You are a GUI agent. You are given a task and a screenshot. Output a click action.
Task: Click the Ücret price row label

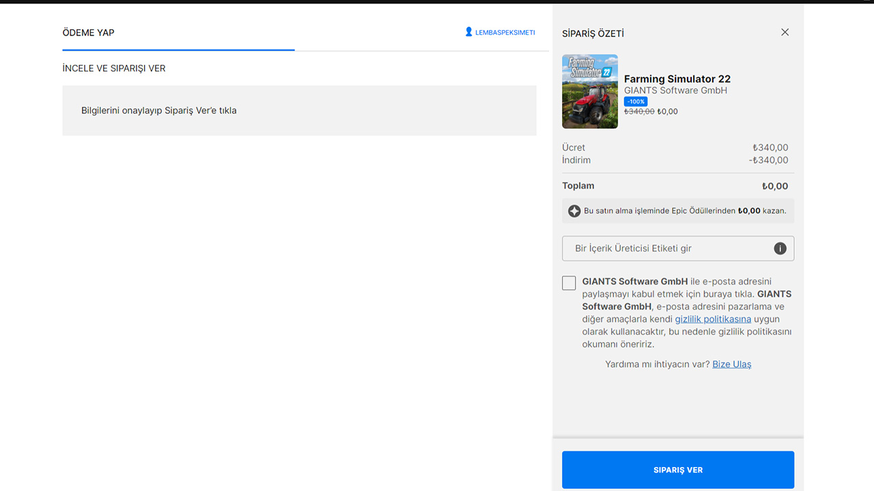tap(574, 147)
